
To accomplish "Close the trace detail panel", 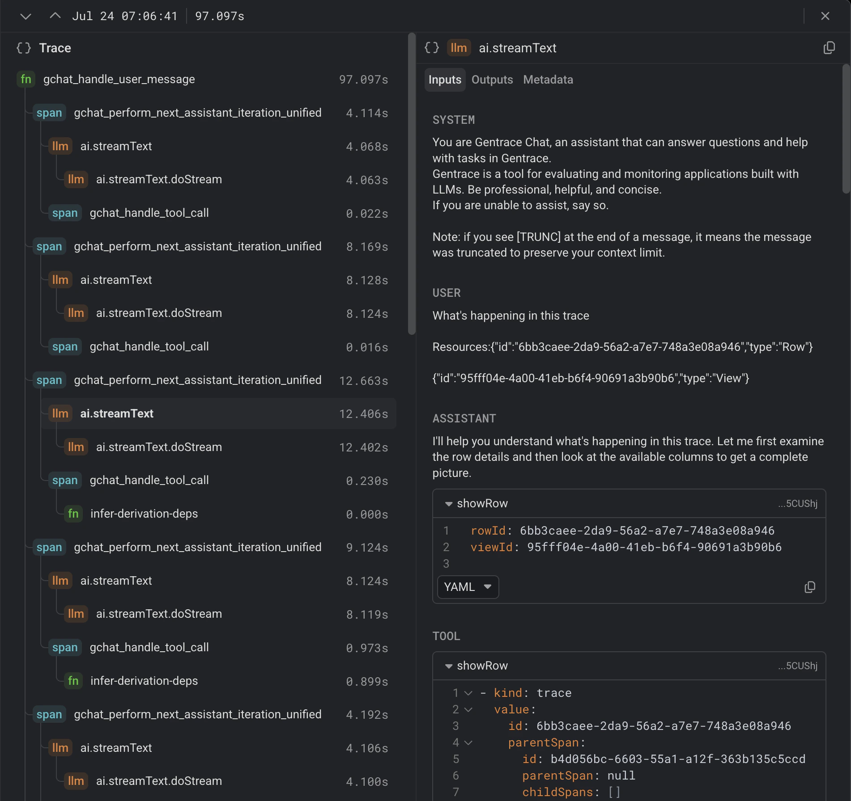I will coord(825,16).
